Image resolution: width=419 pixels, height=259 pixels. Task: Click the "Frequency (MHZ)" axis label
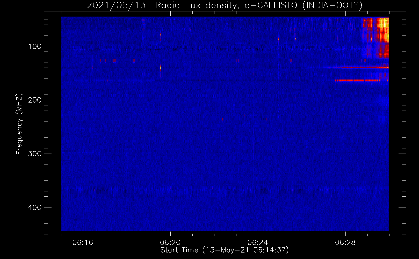click(19, 124)
